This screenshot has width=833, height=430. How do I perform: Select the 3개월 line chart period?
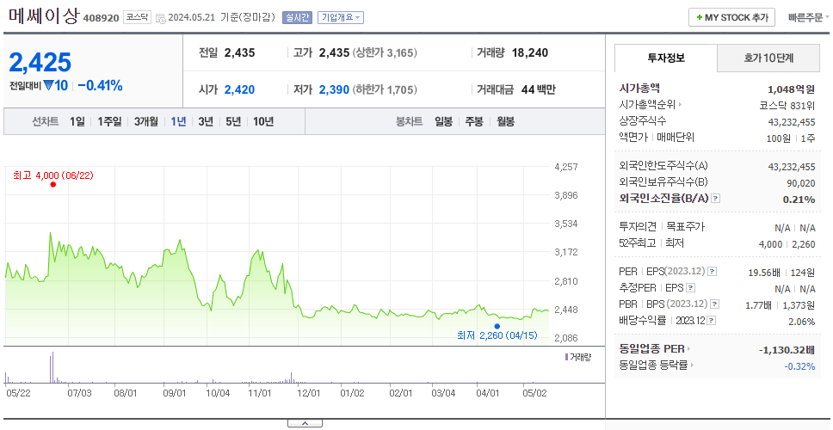(146, 121)
